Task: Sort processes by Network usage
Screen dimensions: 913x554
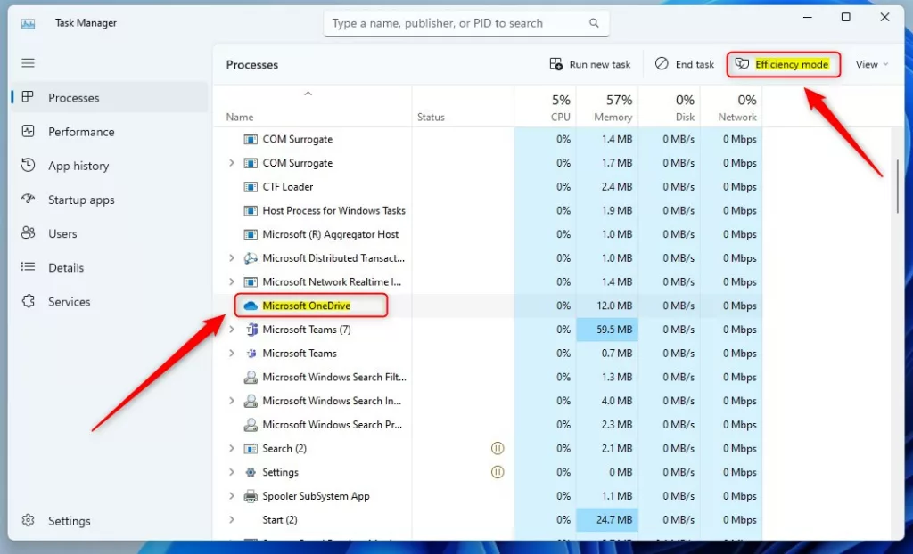Action: pos(731,106)
